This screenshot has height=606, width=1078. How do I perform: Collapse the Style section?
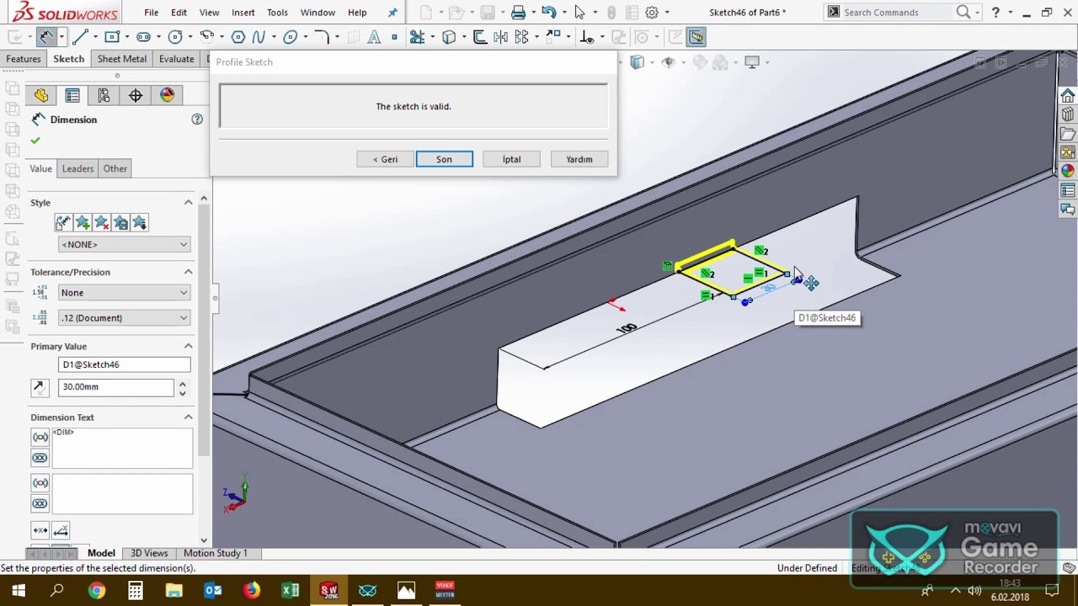189,203
